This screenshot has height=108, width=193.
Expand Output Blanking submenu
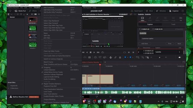point(61,99)
